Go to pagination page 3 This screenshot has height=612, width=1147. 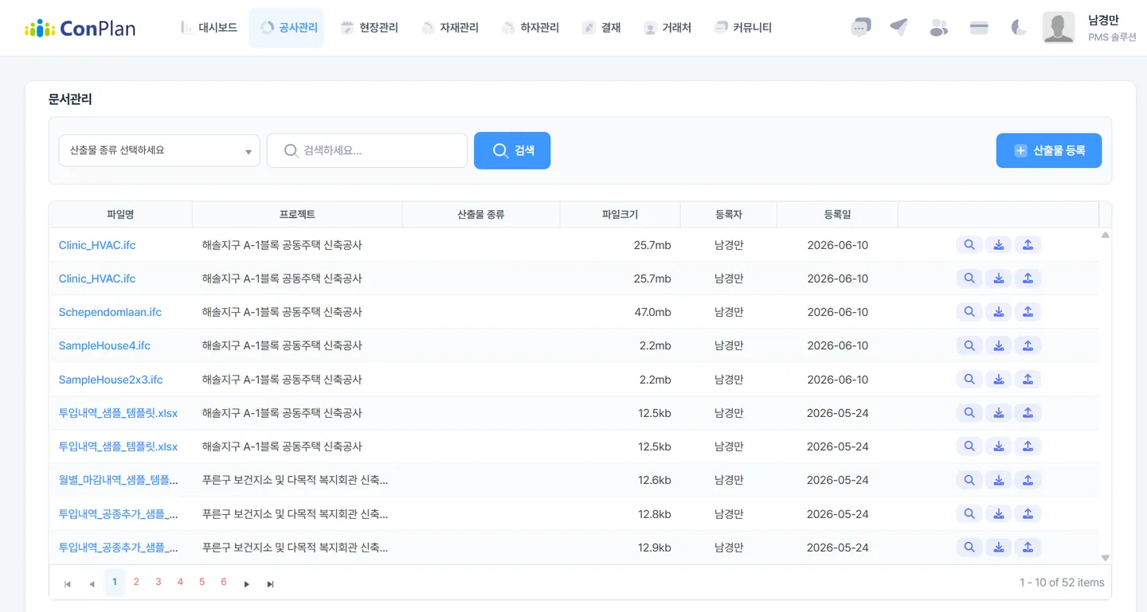(159, 583)
